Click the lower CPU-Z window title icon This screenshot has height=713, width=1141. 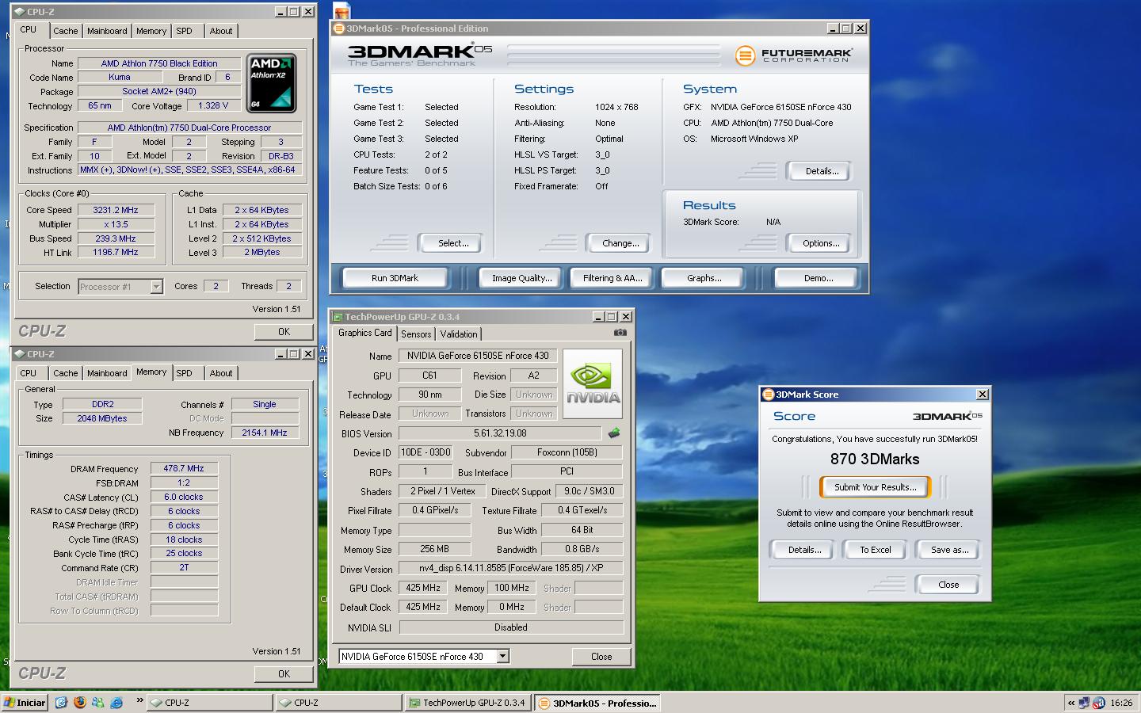pos(20,354)
